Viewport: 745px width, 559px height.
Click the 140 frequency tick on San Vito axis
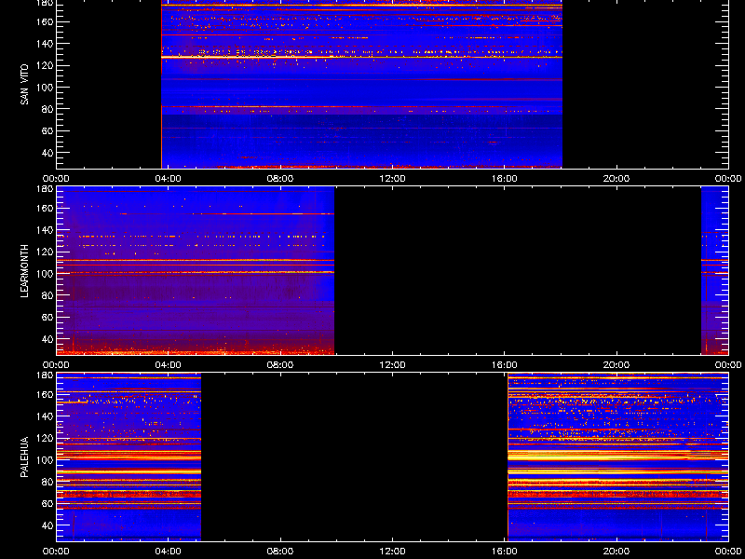(46, 44)
